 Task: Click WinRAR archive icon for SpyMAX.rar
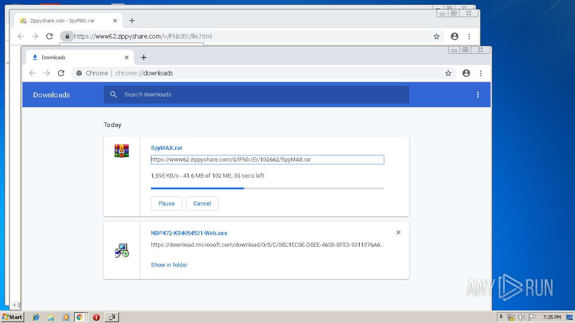[x=122, y=151]
